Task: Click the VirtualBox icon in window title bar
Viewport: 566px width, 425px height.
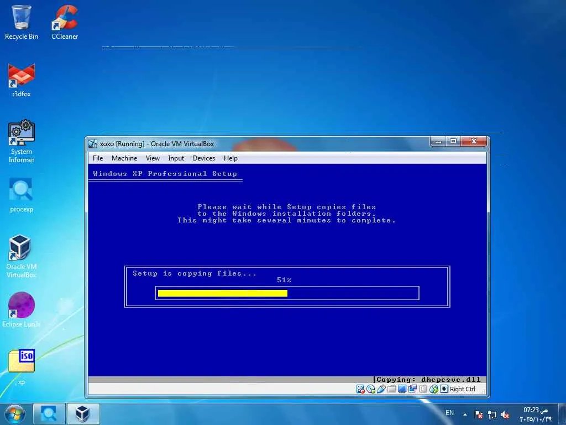Action: point(93,144)
